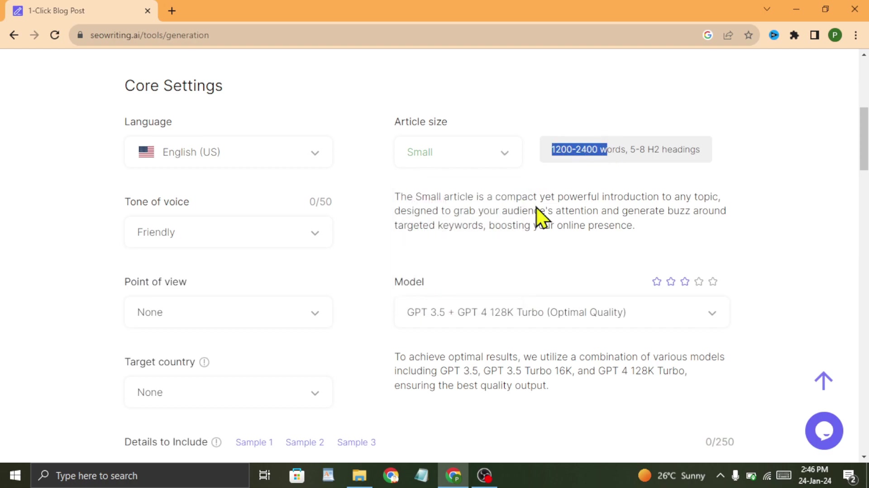Viewport: 869px width, 488px height.
Task: Click the first model rating star
Action: tap(657, 282)
